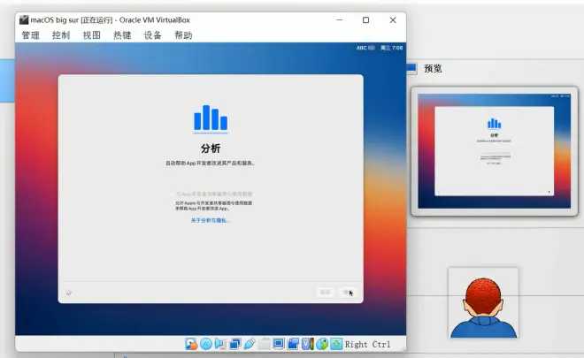Open the 设备 menu
Screen dimensions: 584x358
153,35
